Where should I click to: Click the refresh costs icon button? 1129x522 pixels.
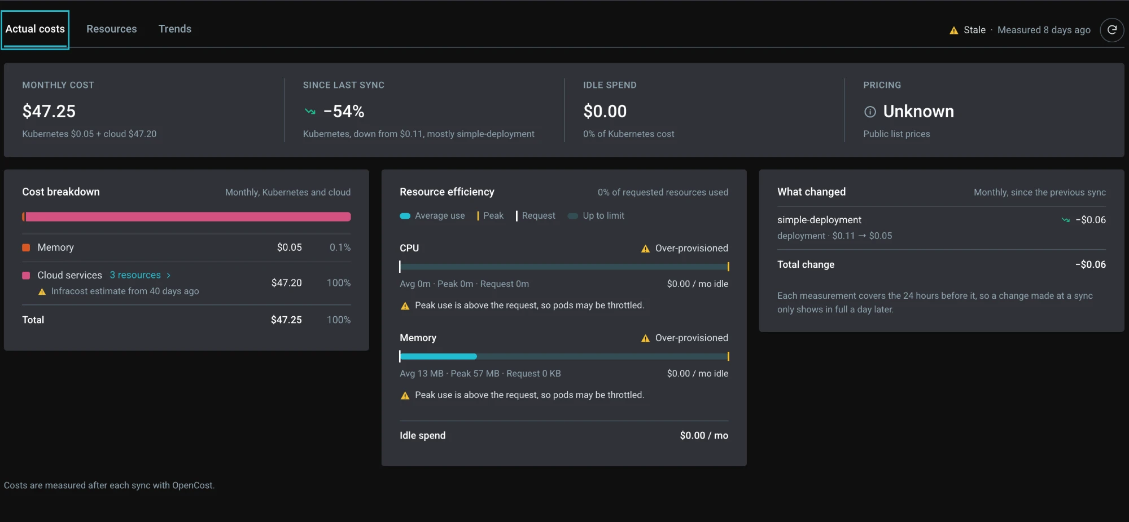tap(1112, 30)
